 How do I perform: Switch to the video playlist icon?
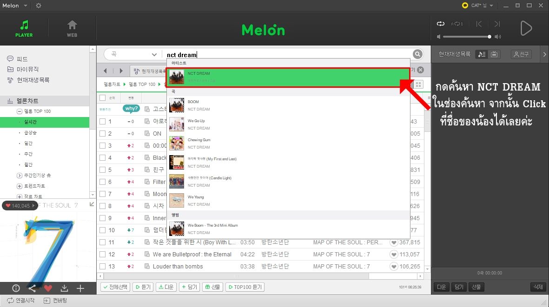[494, 54]
